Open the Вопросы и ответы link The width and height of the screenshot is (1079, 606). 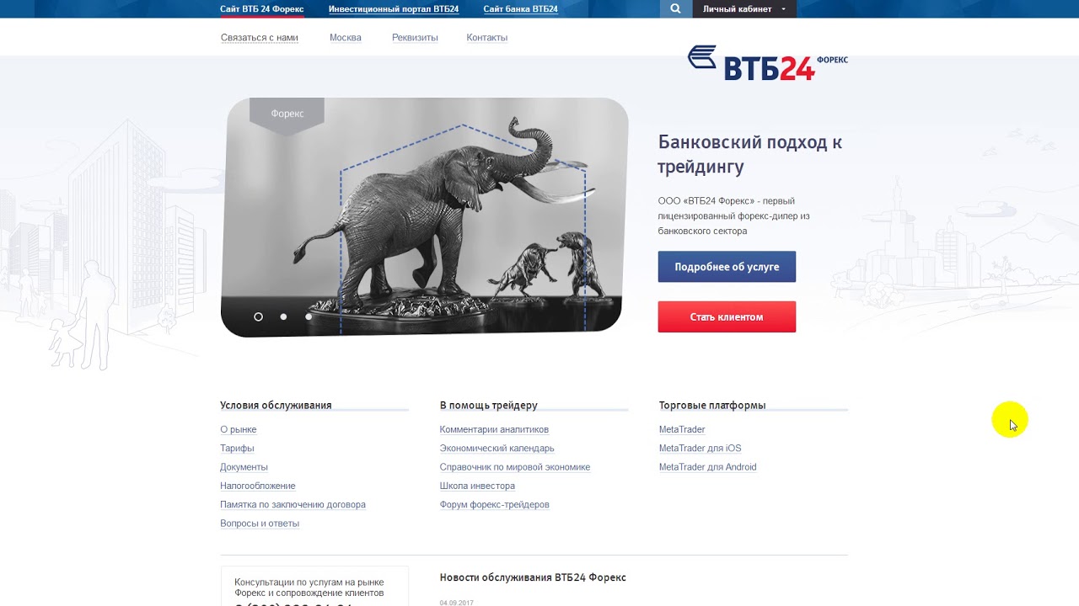260,524
